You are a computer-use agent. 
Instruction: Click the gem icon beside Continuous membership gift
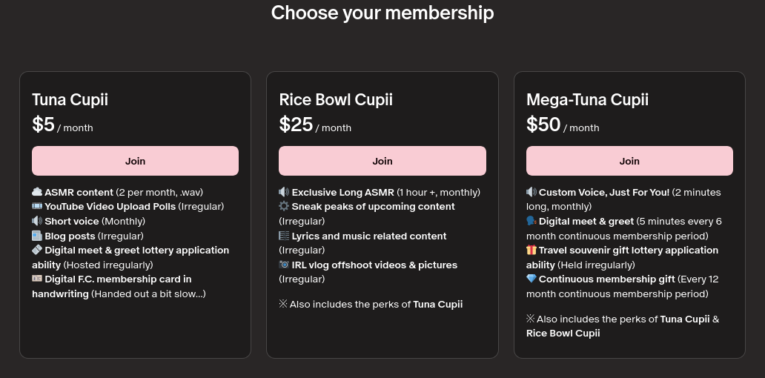531,279
